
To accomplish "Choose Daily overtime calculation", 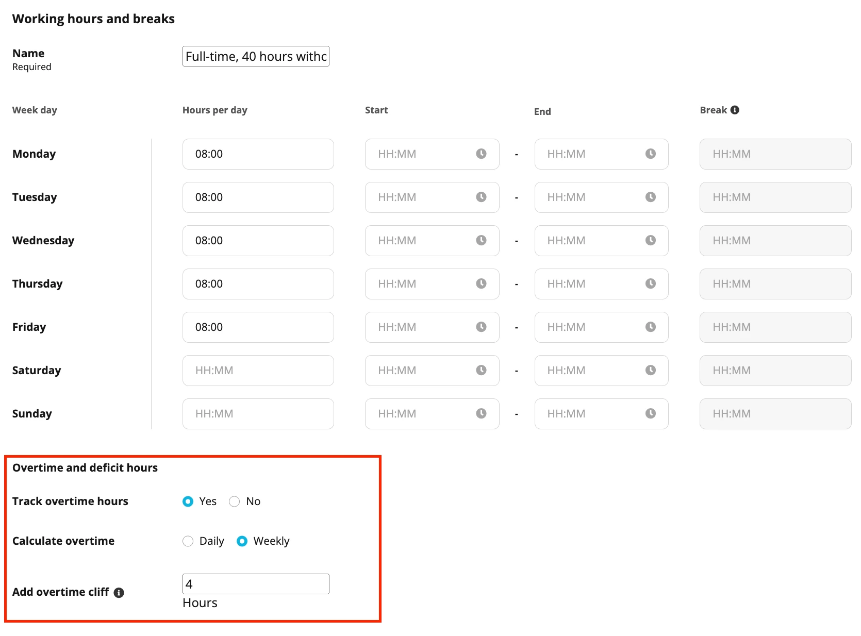I will point(188,541).
